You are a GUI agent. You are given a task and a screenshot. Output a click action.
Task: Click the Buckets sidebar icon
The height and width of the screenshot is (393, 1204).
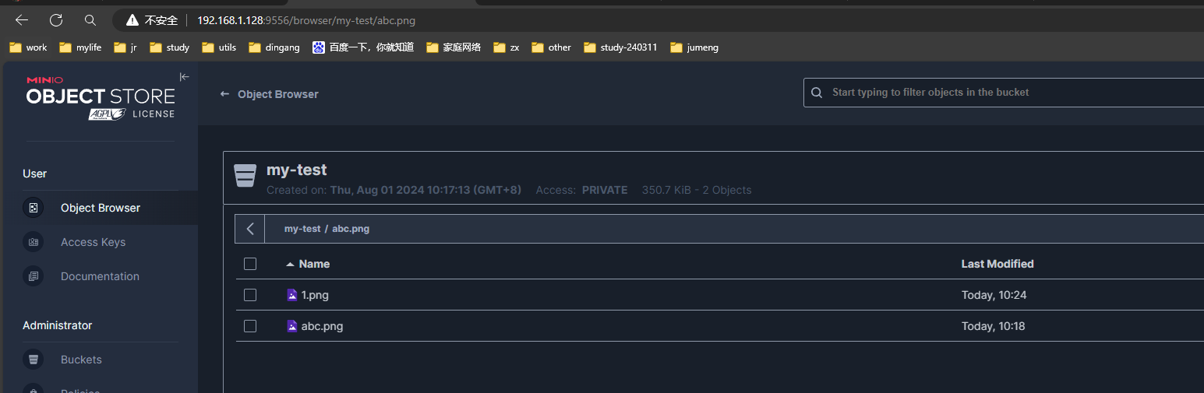(x=34, y=360)
